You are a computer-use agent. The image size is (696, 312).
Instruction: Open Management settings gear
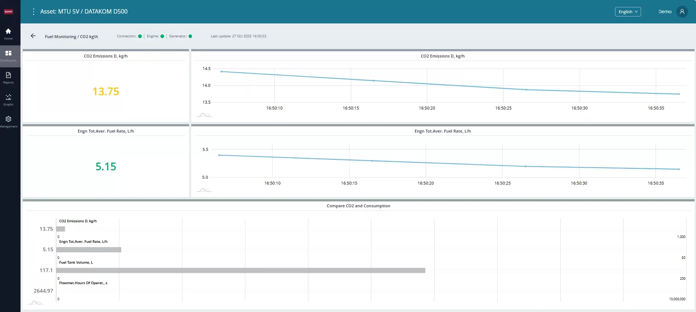coord(8,122)
